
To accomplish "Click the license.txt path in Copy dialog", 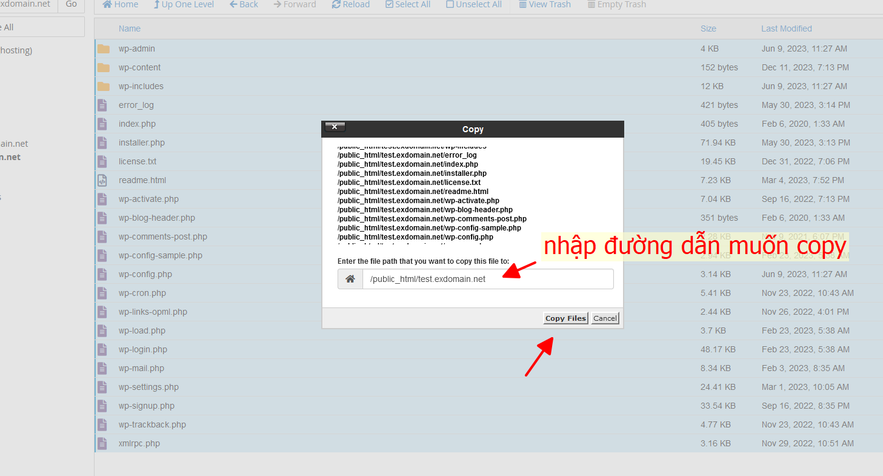I will [409, 183].
